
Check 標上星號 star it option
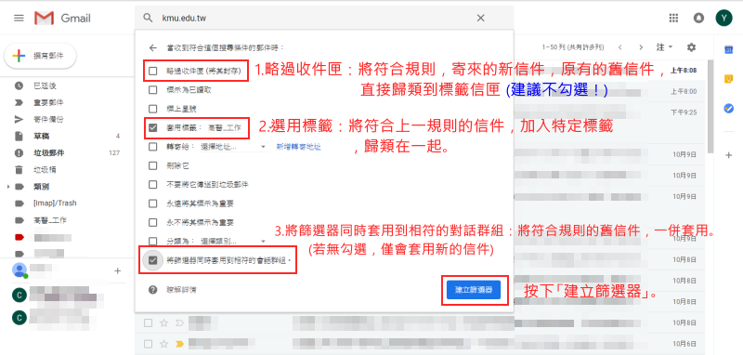pos(152,109)
